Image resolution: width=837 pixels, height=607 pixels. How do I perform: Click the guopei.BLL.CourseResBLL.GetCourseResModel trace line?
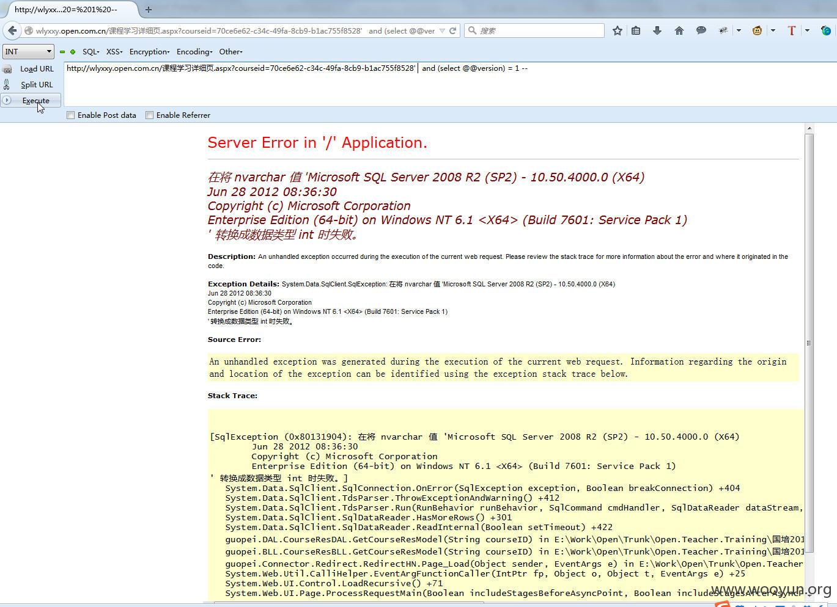(x=515, y=551)
